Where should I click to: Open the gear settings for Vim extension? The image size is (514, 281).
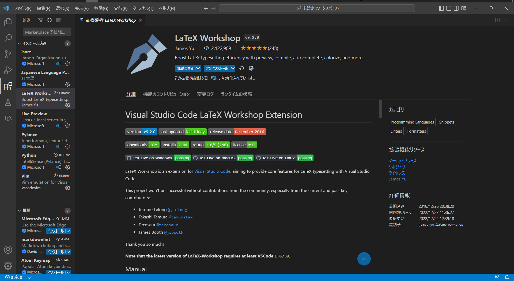click(67, 188)
